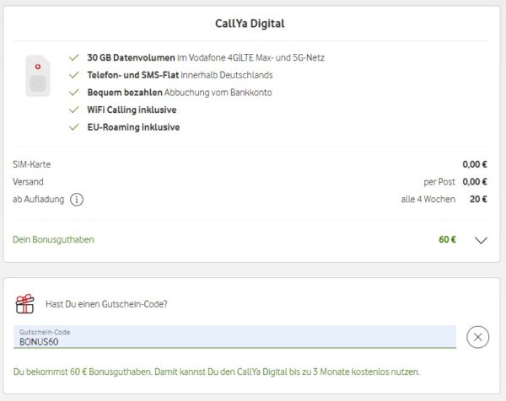Click the alle 4 Wochen text
Viewport: 506px width, 401px height.
[428, 199]
